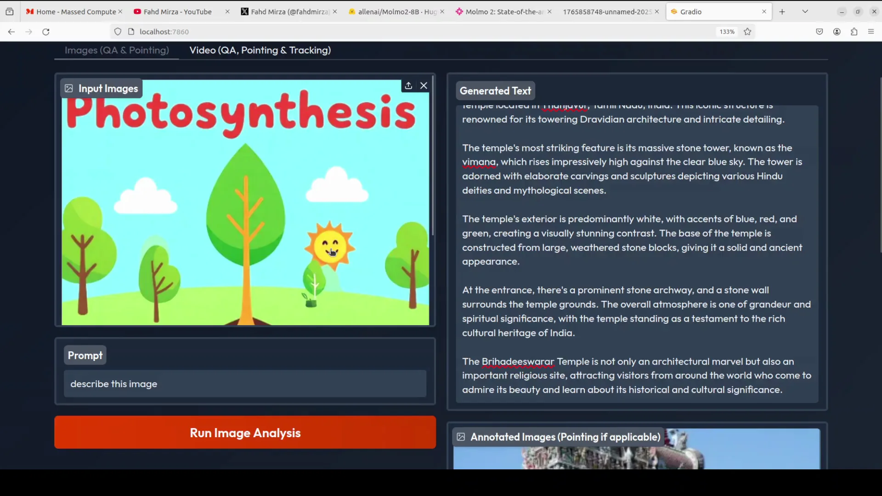
Task: Select the Images (QA & Pointing) tab
Action: [117, 51]
